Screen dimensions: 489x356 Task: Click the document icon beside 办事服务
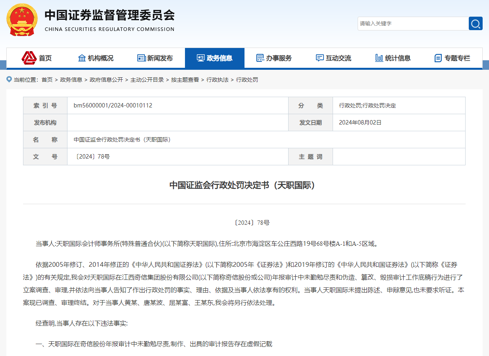pyautogui.click(x=260, y=58)
